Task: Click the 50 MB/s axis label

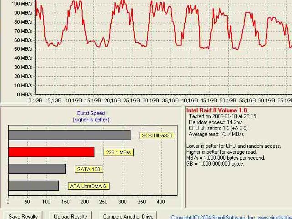Action: tap(23, 49)
